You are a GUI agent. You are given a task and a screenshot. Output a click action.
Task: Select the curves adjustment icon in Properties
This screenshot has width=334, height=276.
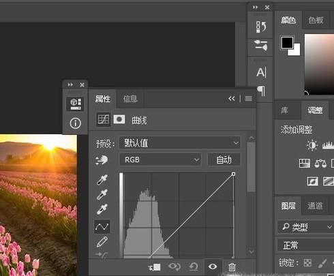tap(104, 119)
